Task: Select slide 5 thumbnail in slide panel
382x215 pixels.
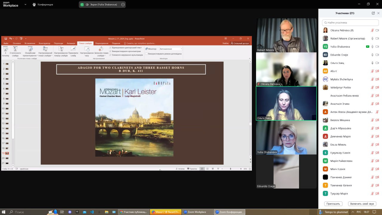Action: pyautogui.click(x=7, y=84)
